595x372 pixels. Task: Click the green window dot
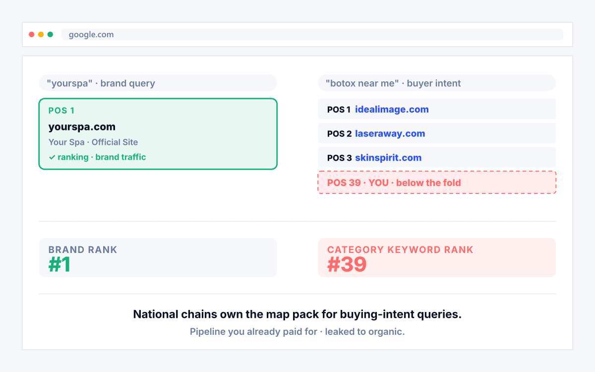pyautogui.click(x=51, y=35)
